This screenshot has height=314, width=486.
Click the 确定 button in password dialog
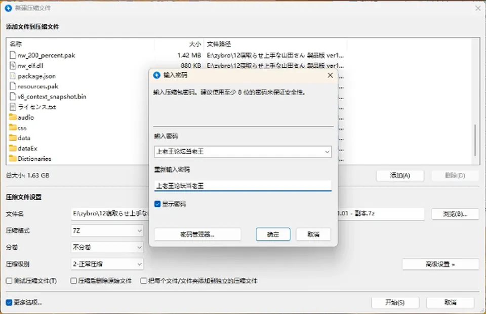(x=273, y=235)
